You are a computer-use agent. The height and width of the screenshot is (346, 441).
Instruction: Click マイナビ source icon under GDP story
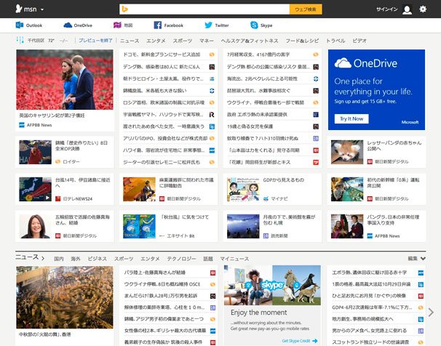266,198
